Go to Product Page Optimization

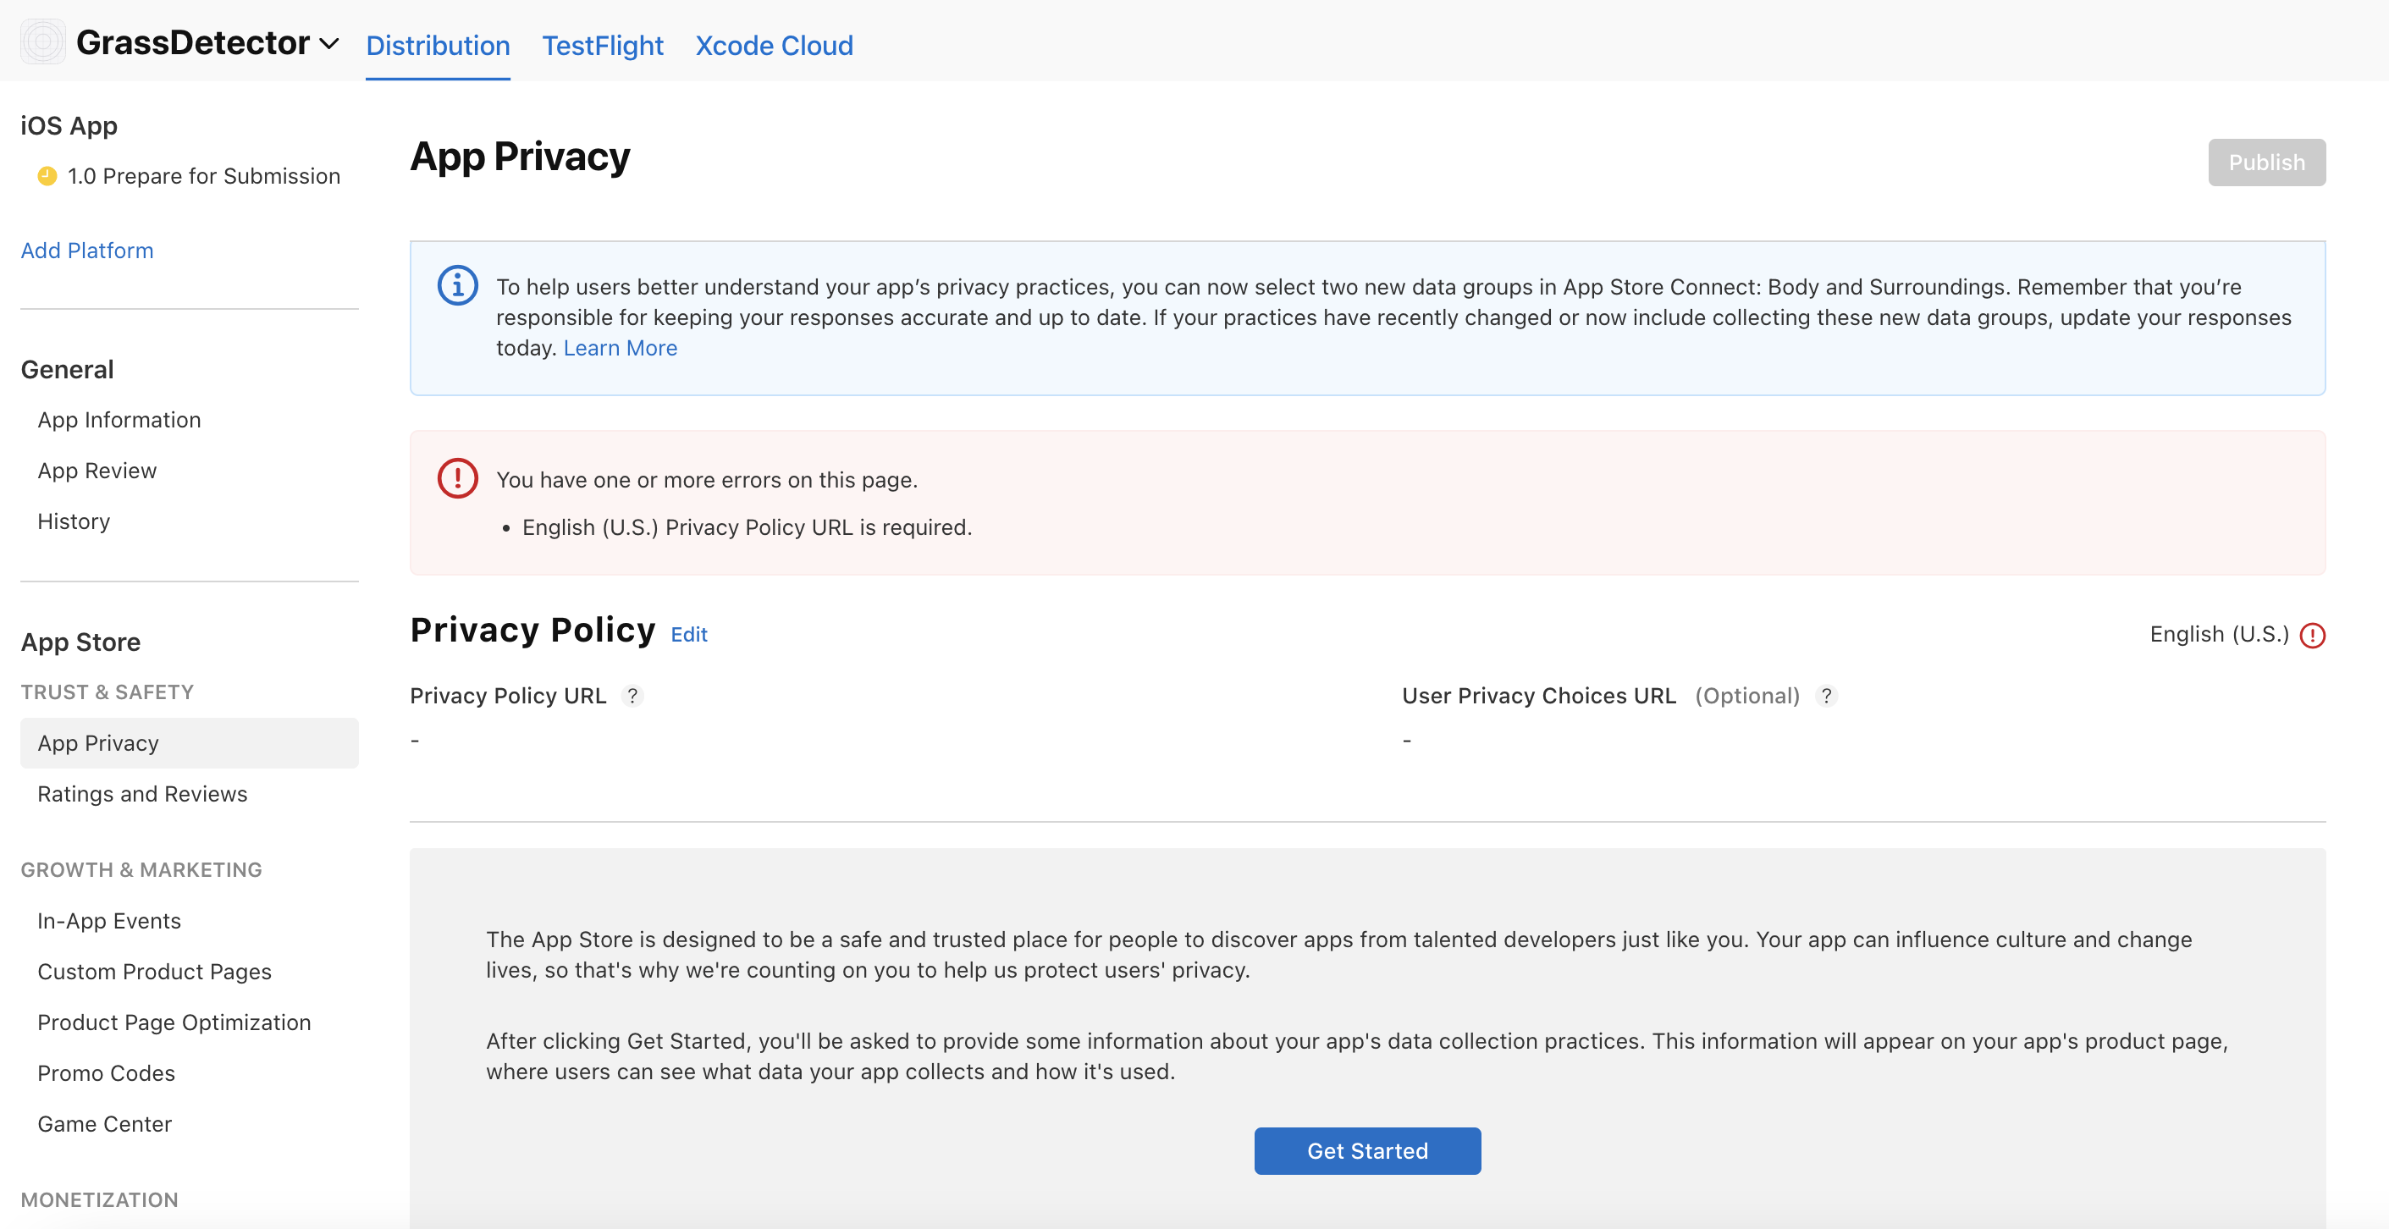click(174, 1022)
